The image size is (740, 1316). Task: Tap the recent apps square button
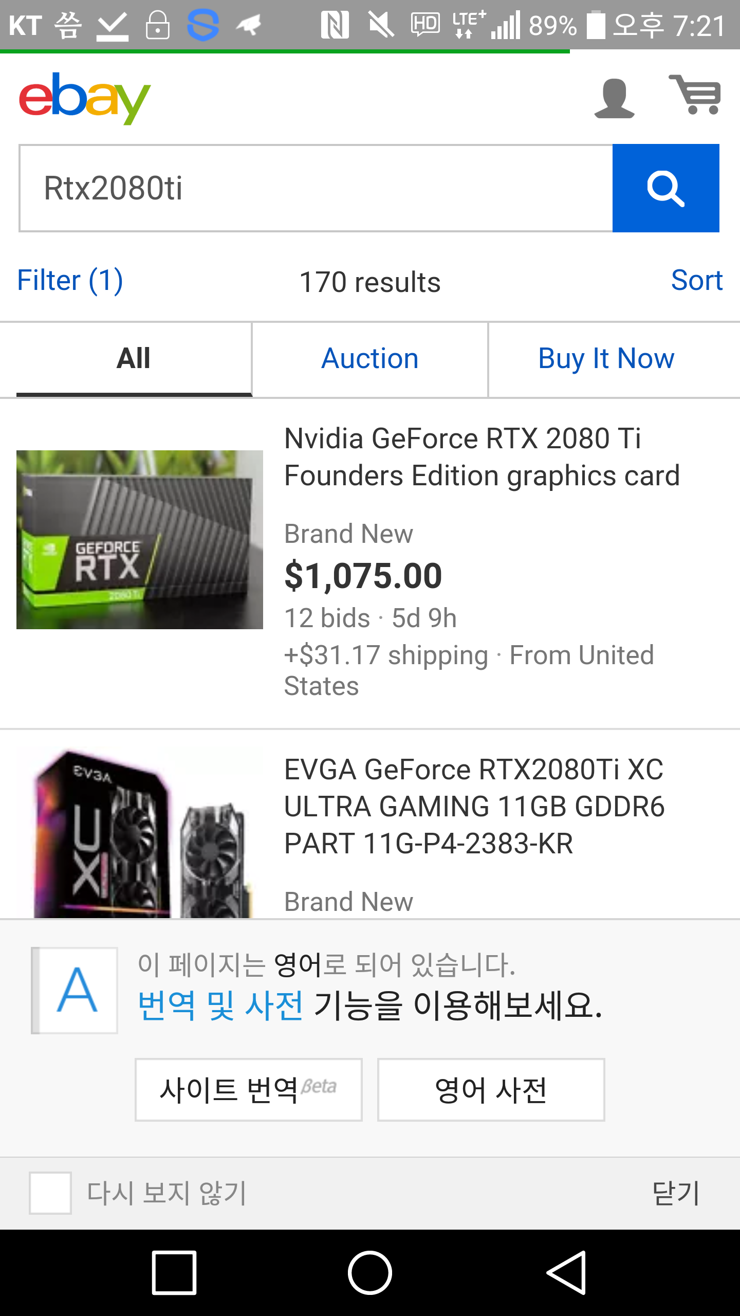click(x=174, y=1272)
